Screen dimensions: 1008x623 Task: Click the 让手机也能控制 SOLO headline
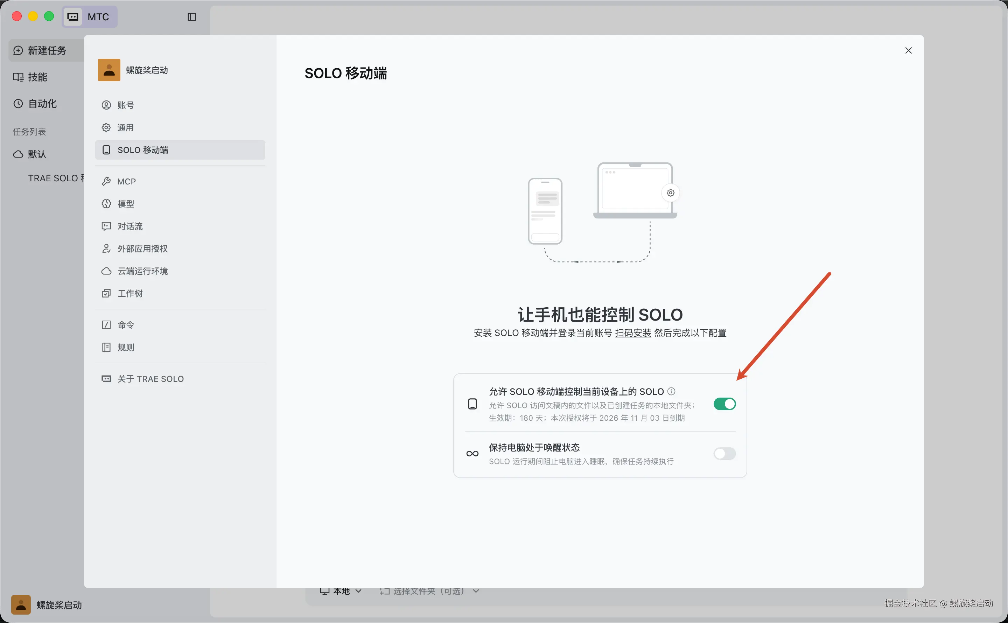600,315
